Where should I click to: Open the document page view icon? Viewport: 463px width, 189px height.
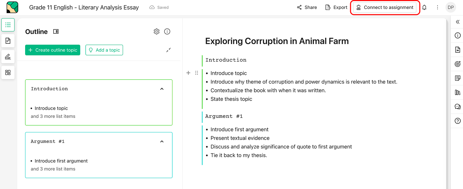pos(8,41)
